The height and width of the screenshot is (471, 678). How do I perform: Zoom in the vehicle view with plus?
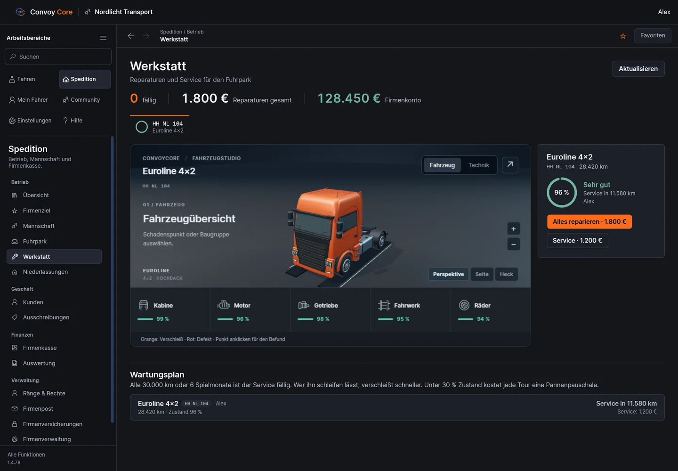coord(513,229)
